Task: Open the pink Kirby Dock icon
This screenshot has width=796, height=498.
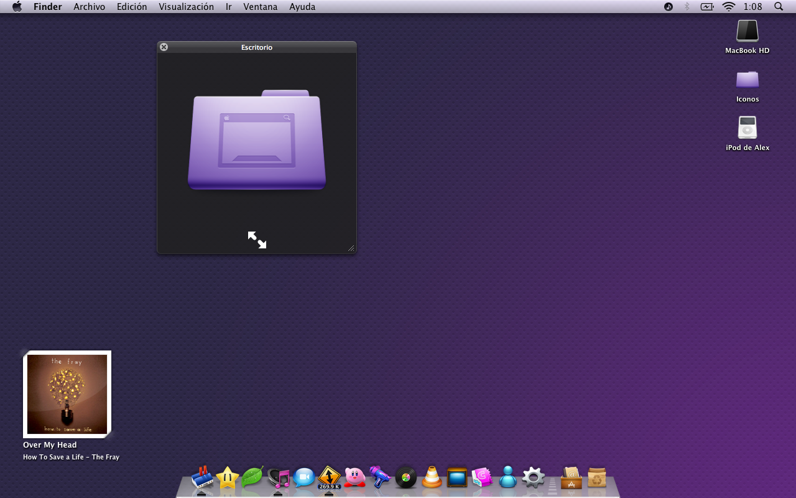Action: tap(354, 477)
